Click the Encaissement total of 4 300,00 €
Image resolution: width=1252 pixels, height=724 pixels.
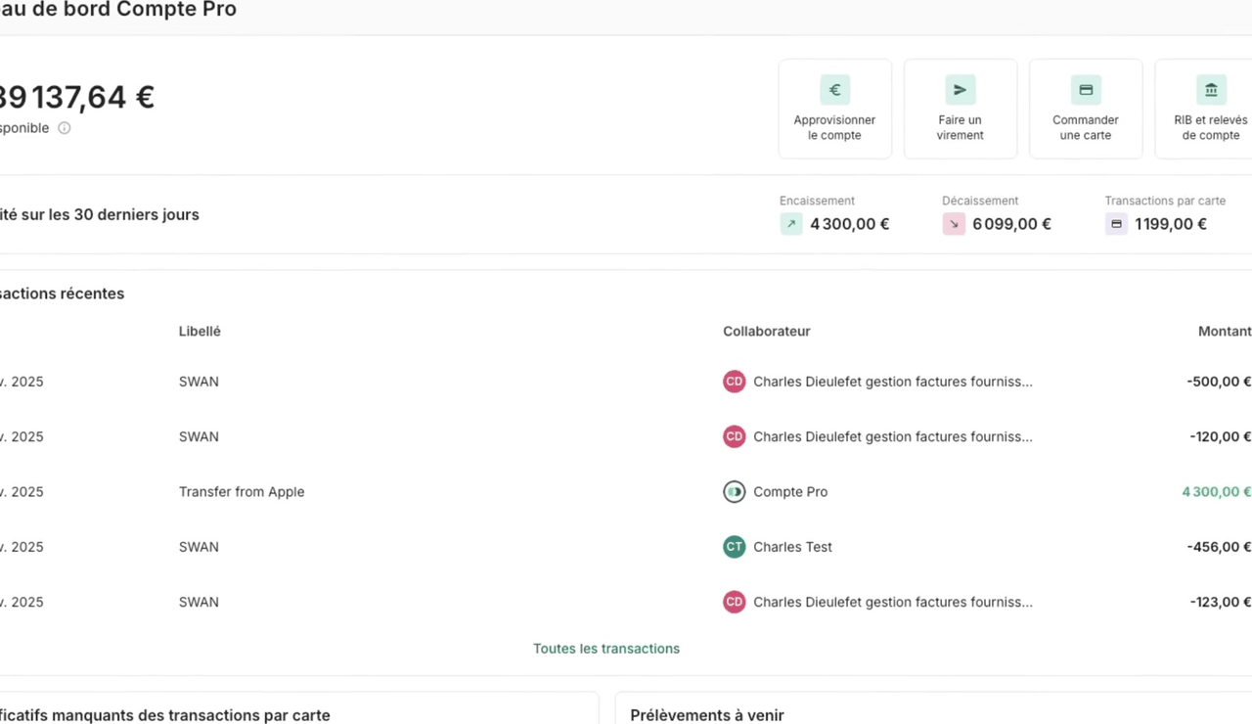[x=850, y=224]
